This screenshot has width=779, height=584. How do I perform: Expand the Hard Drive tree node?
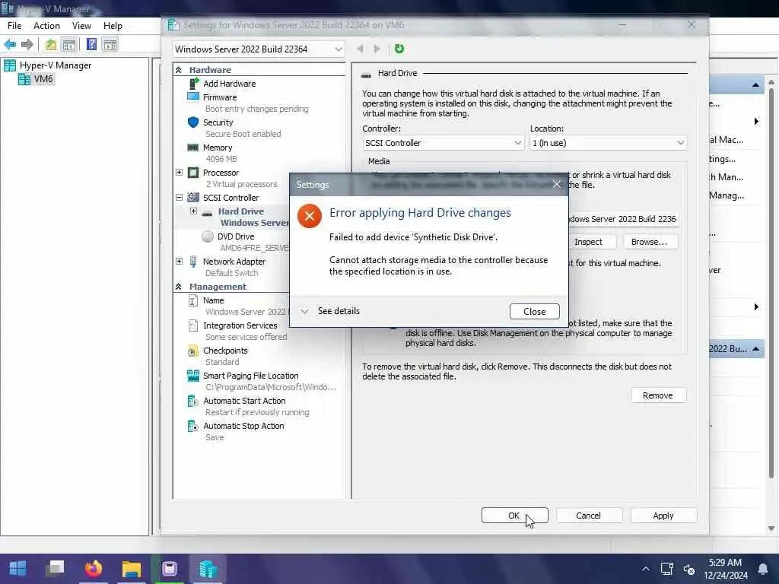[x=193, y=211]
